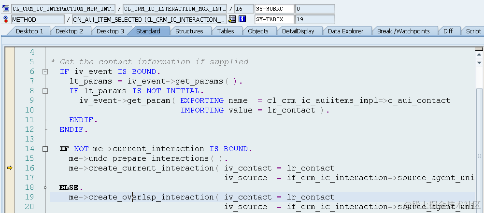The image size is (484, 213).
Task: Click the blue information icon
Action: (242, 19)
